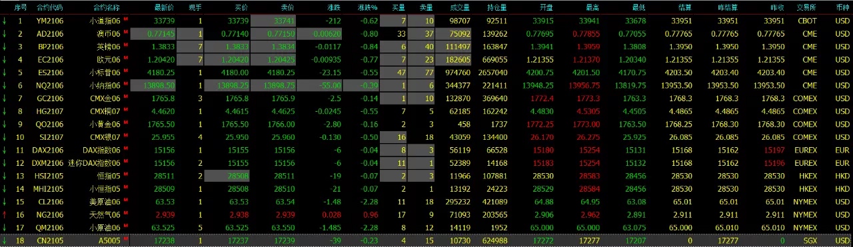Click the red up arrow beside NG2106
This screenshot has height=247, width=853.
coord(5,215)
